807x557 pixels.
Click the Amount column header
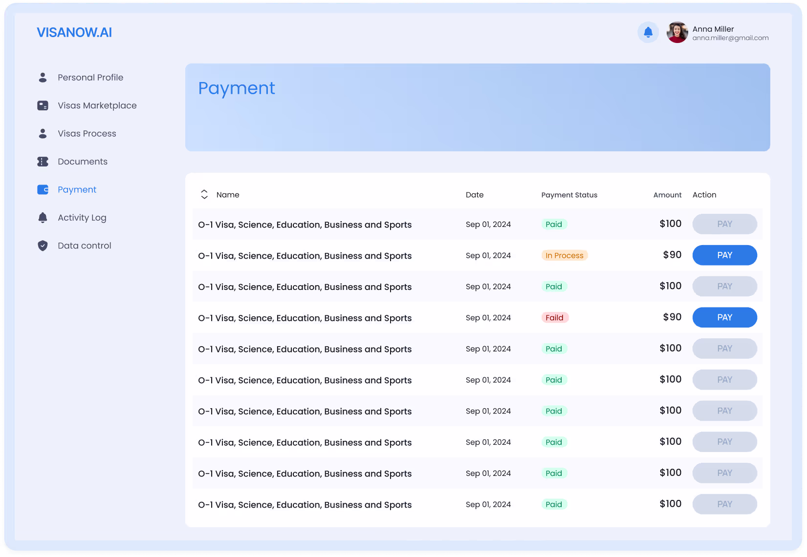pyautogui.click(x=667, y=195)
